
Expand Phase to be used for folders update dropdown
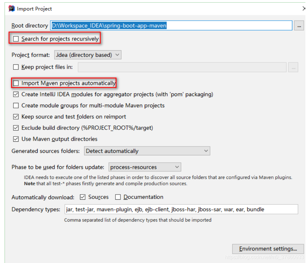click(x=145, y=167)
